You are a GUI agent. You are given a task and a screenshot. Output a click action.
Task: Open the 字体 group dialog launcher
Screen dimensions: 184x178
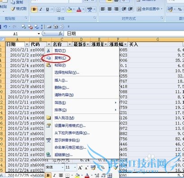pyautogui.click(x=95, y=18)
